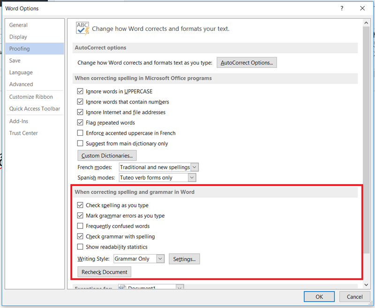
Task: Open the French modes dropdown
Action: point(195,167)
